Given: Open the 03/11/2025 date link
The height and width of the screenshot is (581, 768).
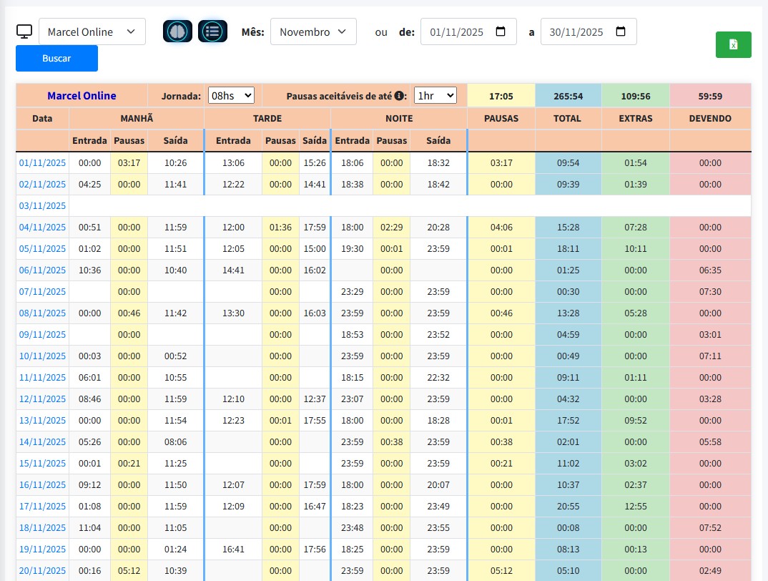Looking at the screenshot, I should pos(42,206).
